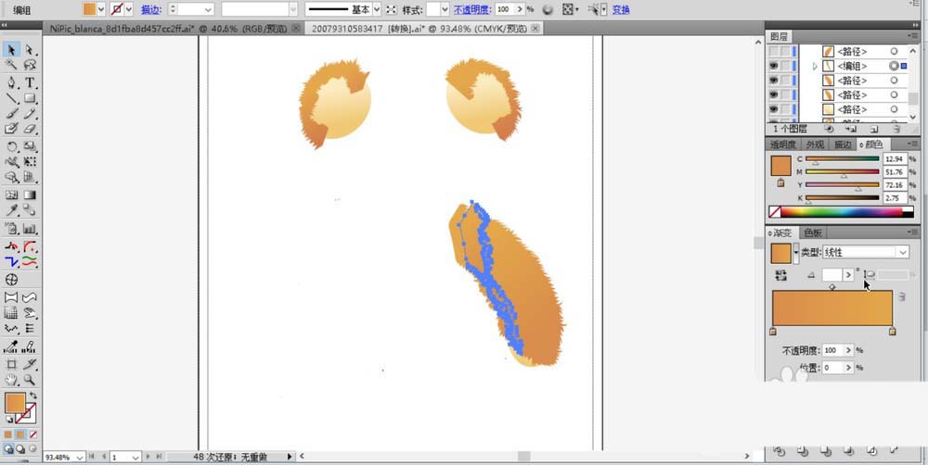The width and height of the screenshot is (928, 465).
Task: Open gradient 不透明度 value dropdown arrow
Action: [849, 350]
